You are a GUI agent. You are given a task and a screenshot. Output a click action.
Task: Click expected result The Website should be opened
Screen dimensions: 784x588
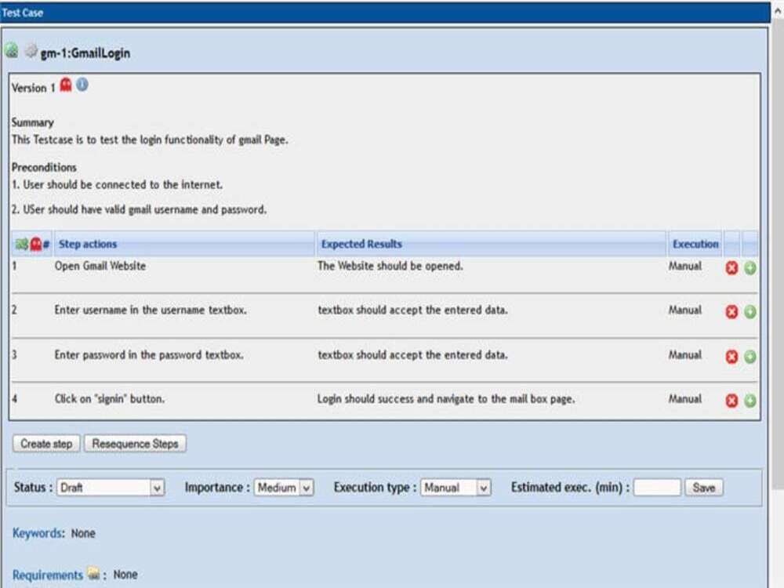click(x=390, y=266)
